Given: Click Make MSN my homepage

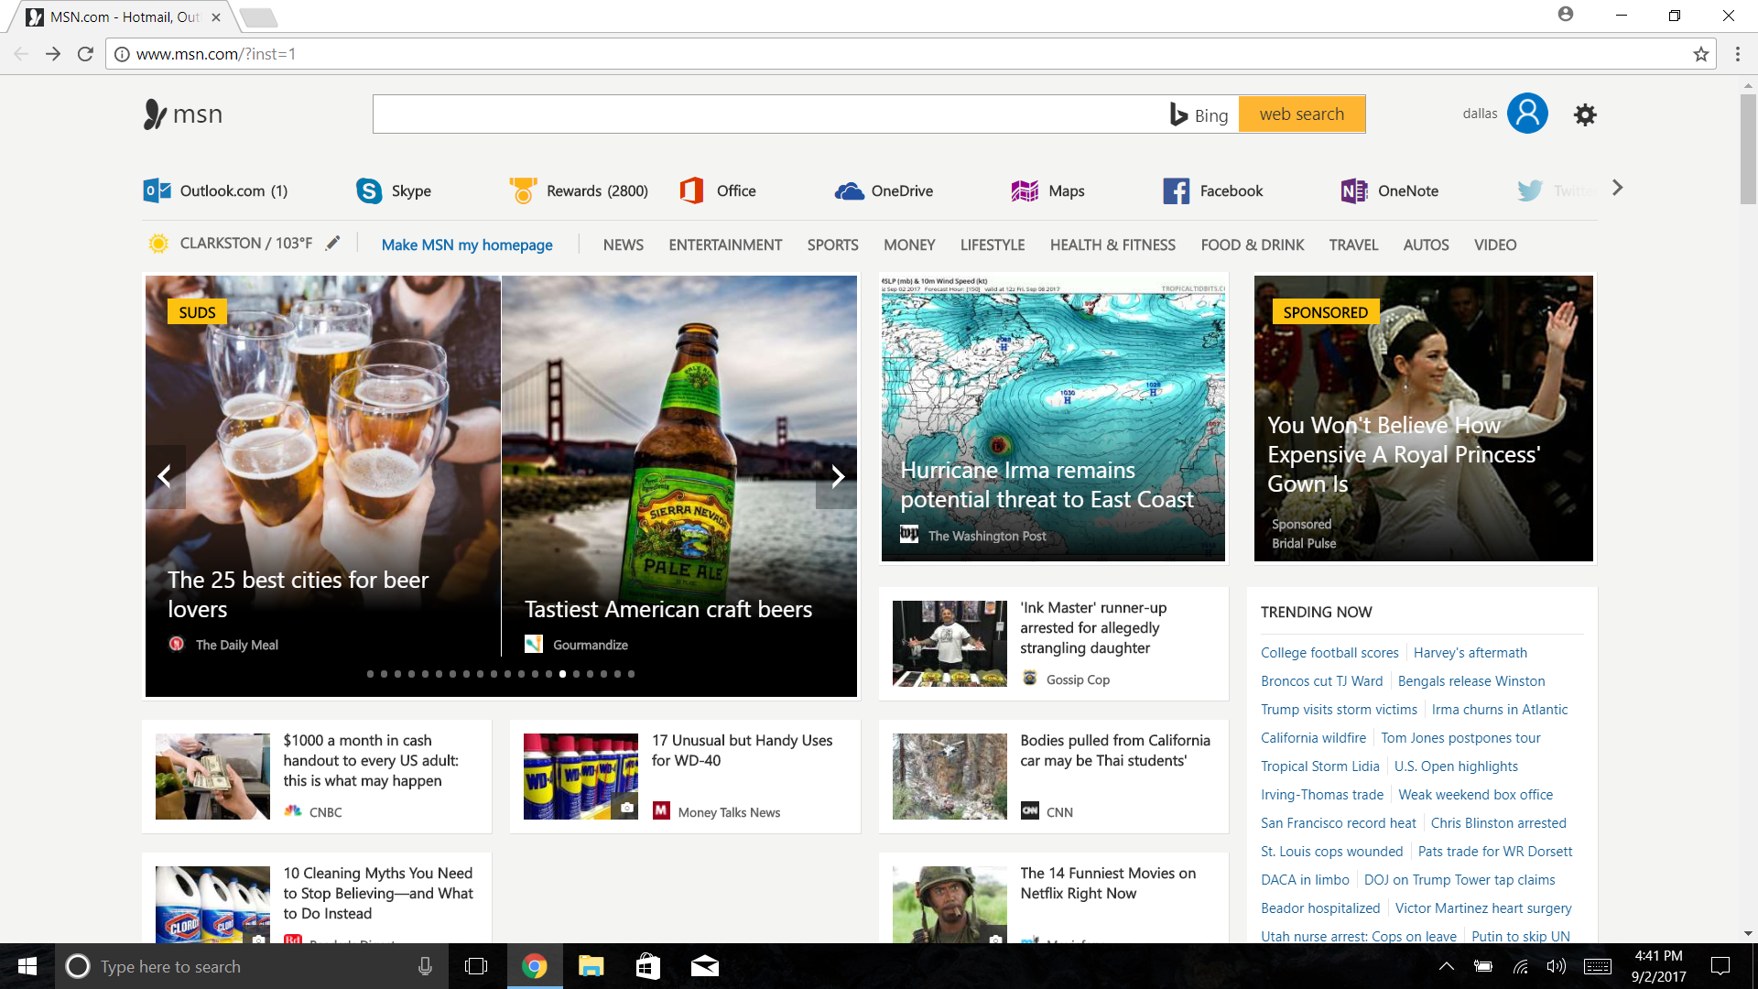Looking at the screenshot, I should pyautogui.click(x=467, y=245).
